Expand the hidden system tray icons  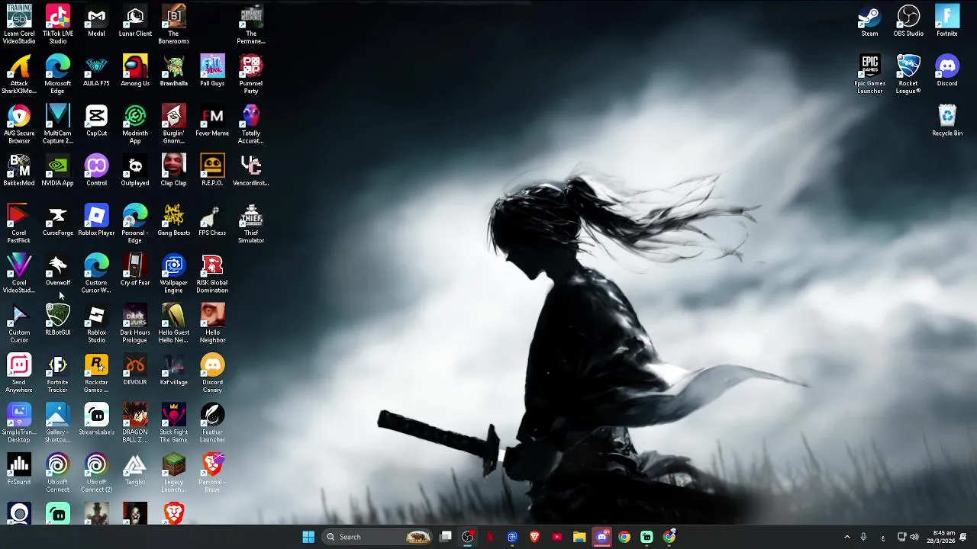coord(846,537)
